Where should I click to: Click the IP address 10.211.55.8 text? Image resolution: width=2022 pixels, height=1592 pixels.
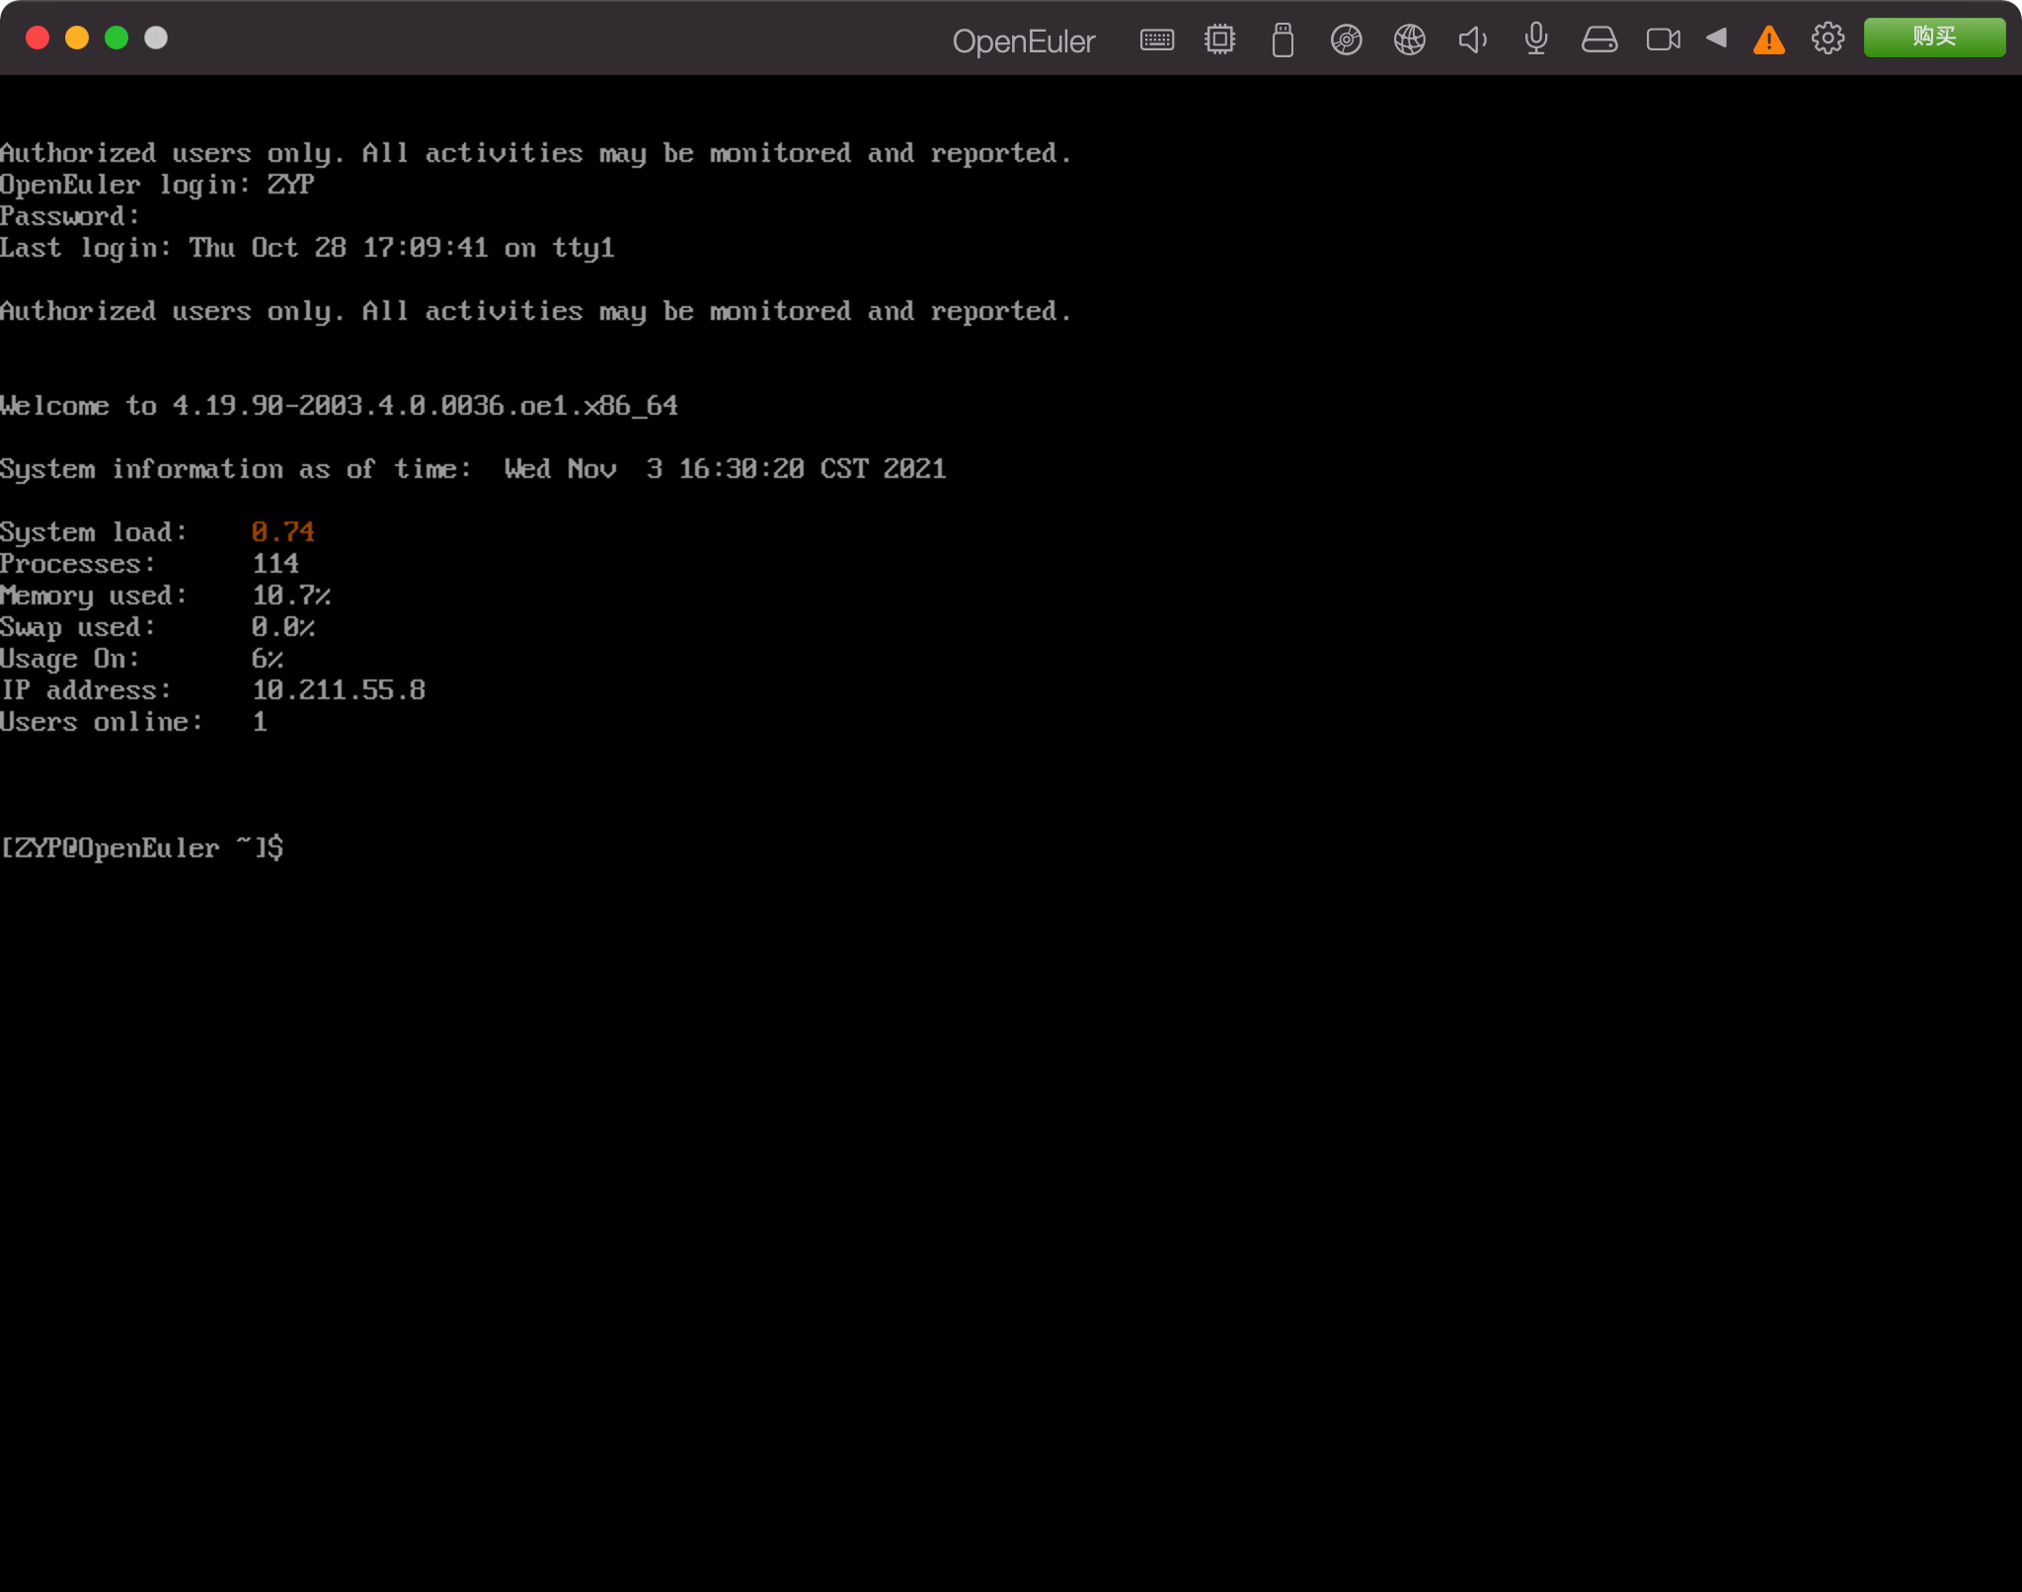338,689
